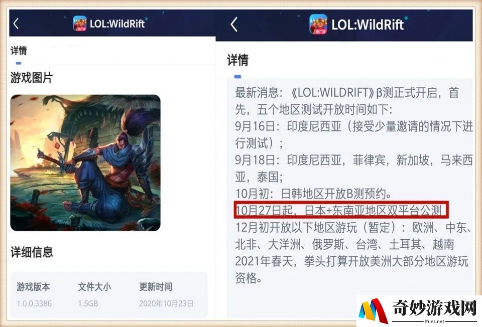Click the 详细信息 section heading

click(x=32, y=252)
